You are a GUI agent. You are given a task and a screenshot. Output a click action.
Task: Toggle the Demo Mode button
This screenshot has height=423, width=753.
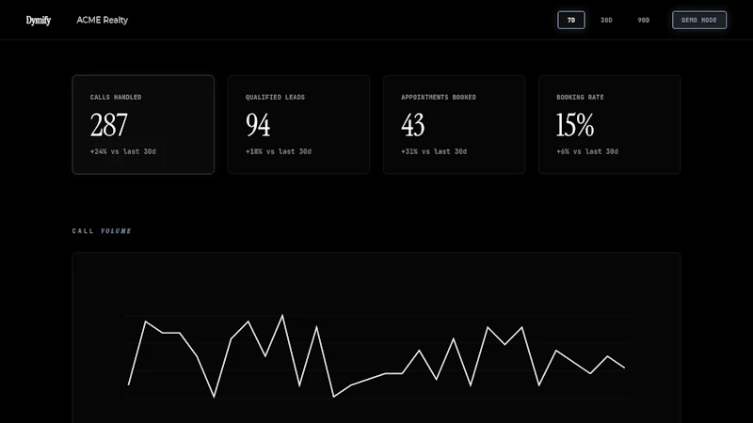pos(699,20)
